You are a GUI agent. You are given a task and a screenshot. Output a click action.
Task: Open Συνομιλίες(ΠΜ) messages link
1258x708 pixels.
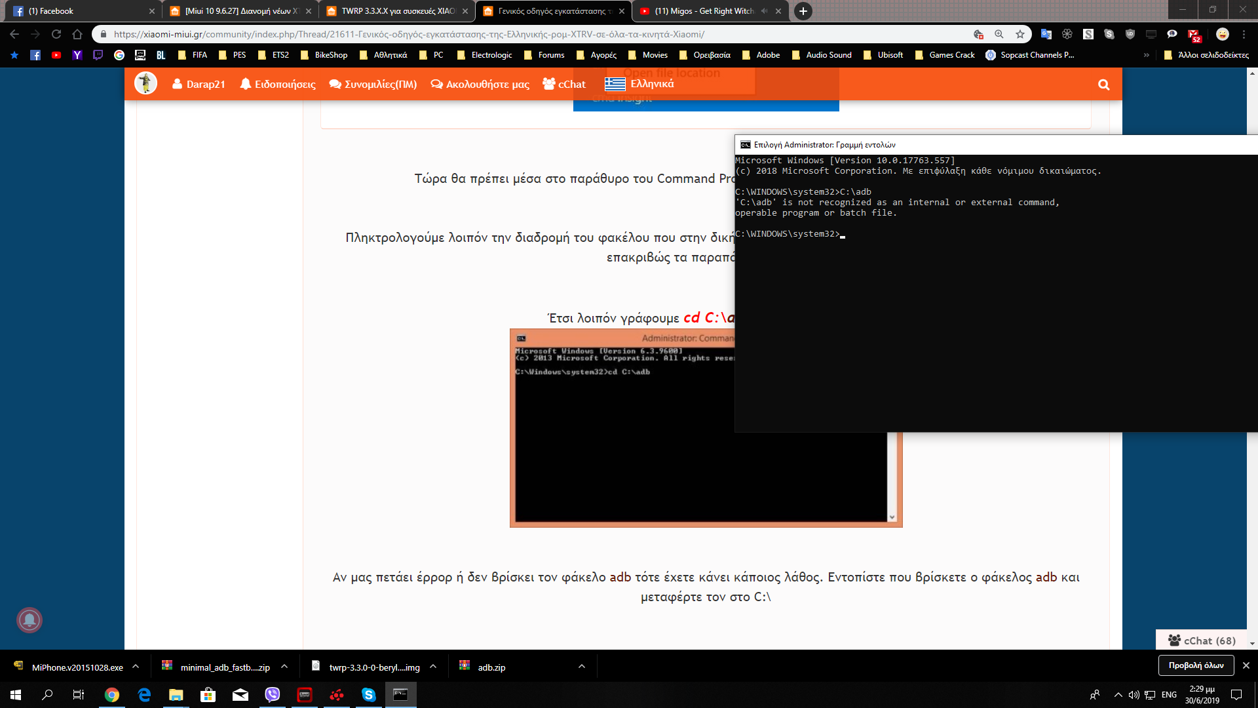point(373,84)
